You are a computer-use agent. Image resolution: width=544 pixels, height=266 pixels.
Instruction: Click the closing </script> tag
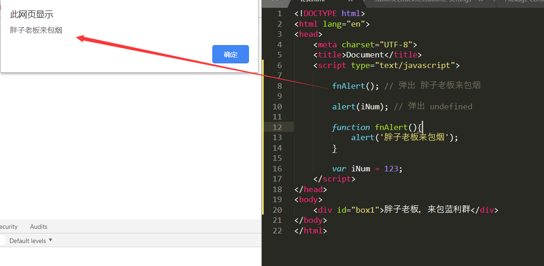[334, 179]
